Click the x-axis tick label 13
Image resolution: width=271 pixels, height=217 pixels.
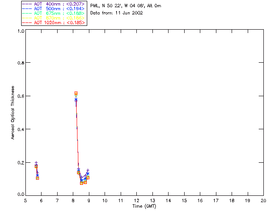152,200
